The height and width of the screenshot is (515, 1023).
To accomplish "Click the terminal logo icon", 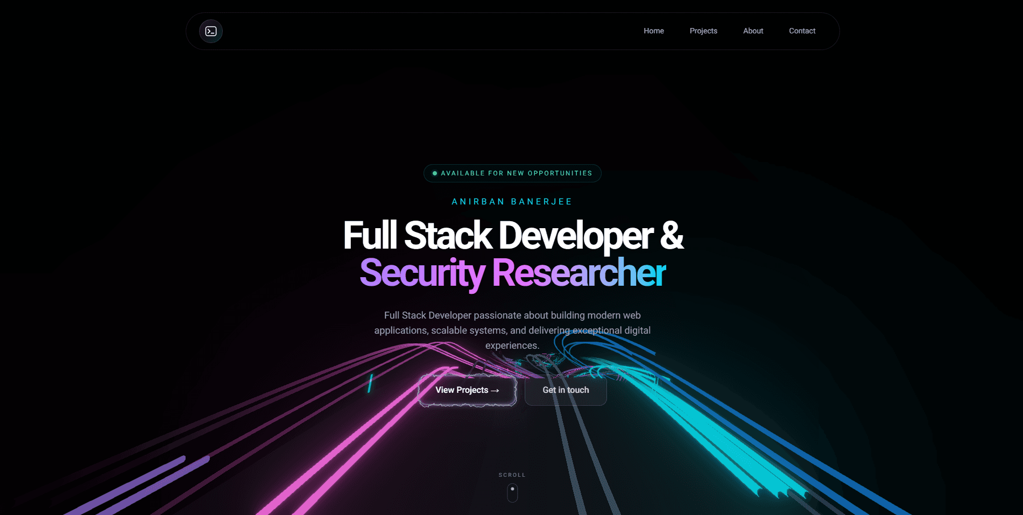I will pos(211,31).
